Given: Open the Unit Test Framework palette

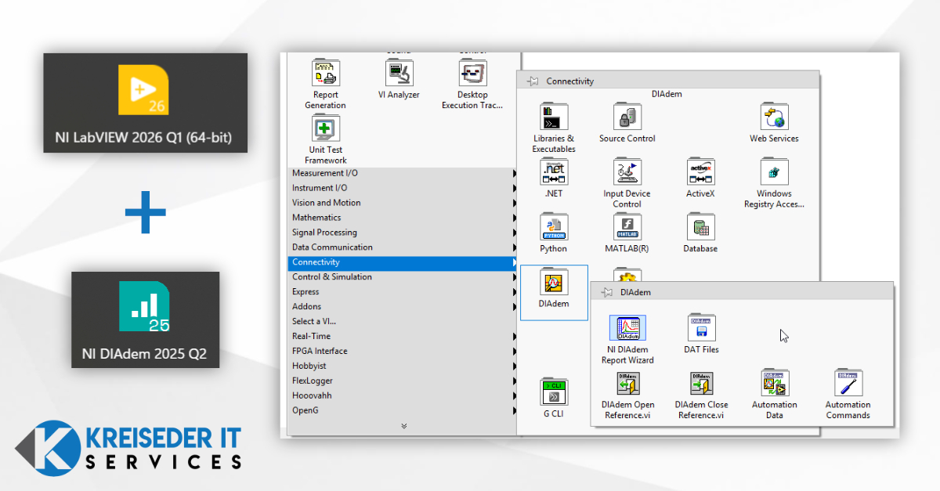Looking at the screenshot, I should click(x=325, y=128).
